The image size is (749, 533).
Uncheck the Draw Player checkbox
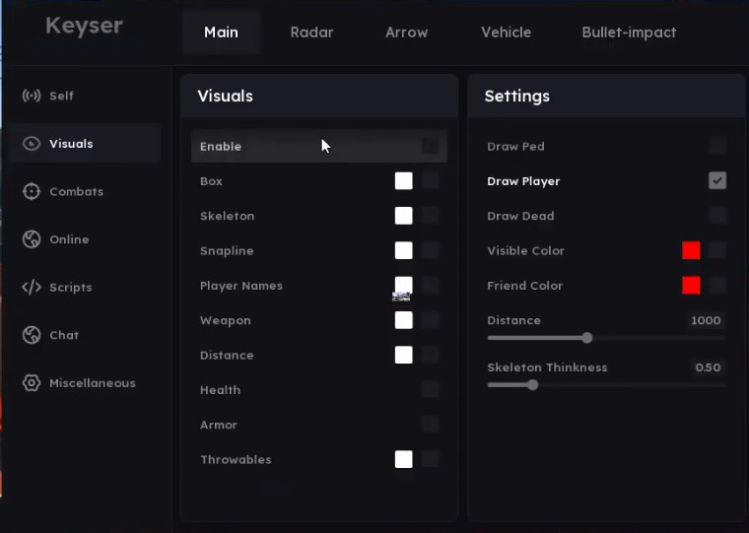717,180
